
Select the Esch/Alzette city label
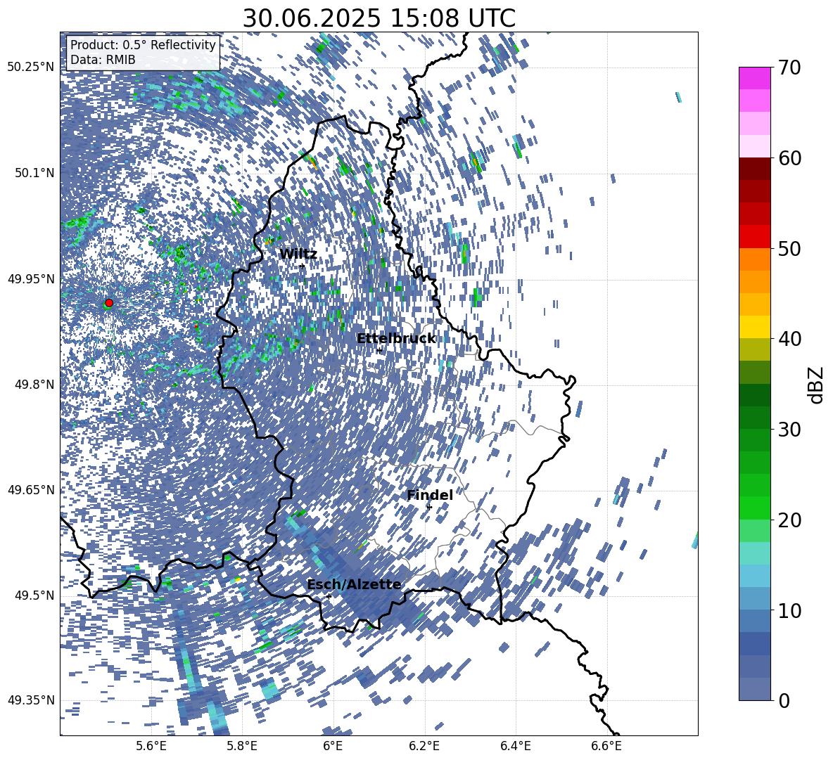[x=355, y=585]
